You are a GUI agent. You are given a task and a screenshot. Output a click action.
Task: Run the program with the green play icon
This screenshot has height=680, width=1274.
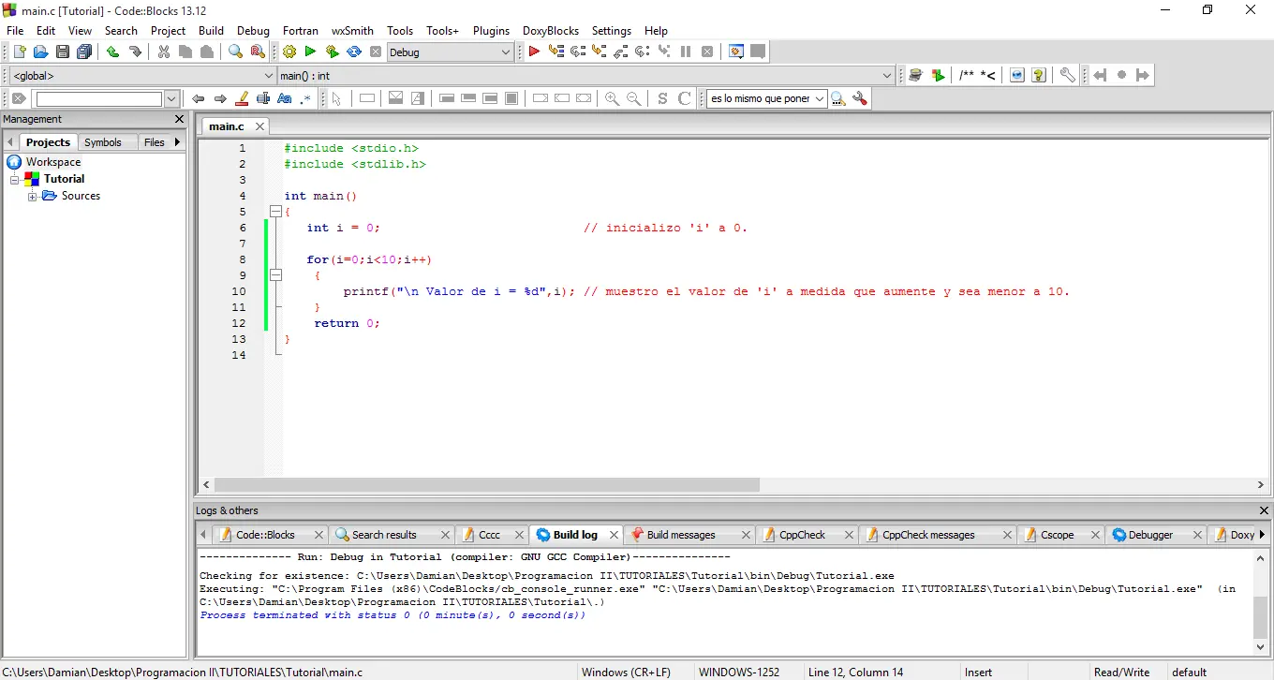click(310, 52)
